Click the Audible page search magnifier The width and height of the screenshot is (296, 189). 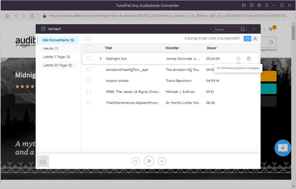point(271,42)
